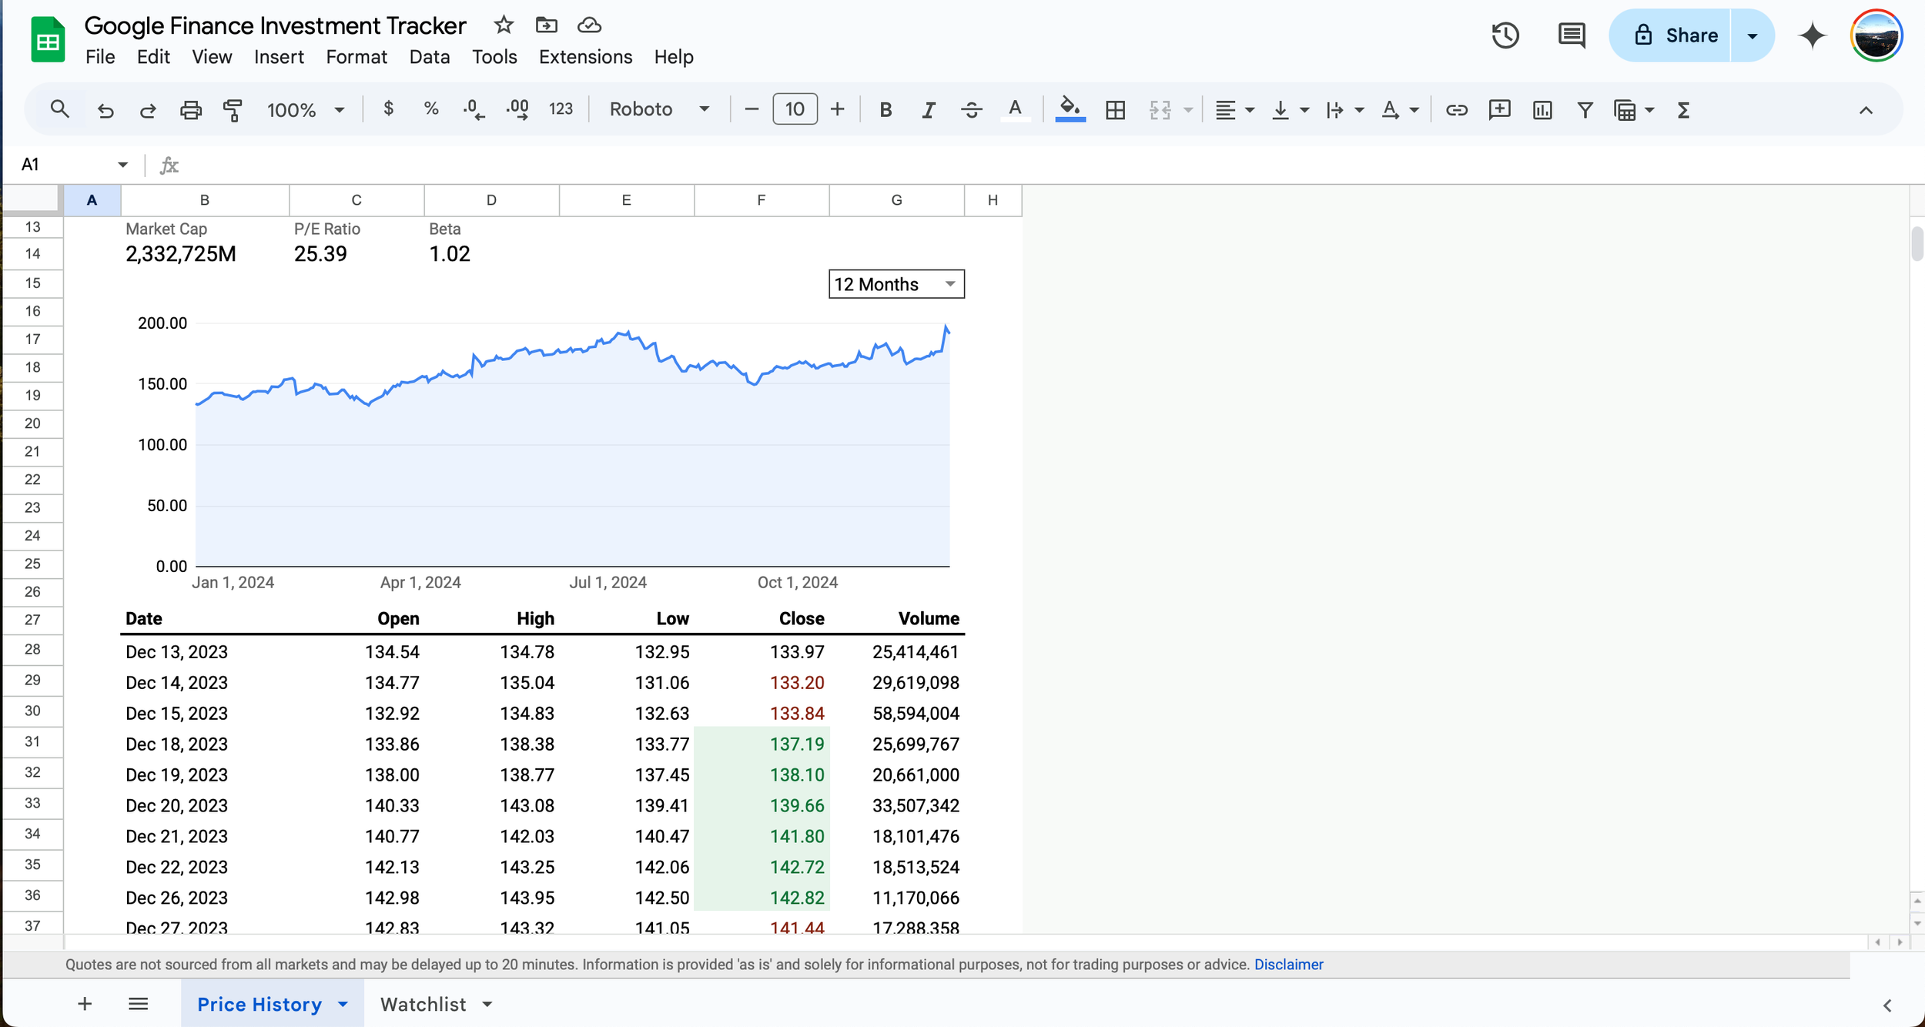Viewport: 1925px width, 1027px height.
Task: Open the Extensions menu
Action: 585,57
